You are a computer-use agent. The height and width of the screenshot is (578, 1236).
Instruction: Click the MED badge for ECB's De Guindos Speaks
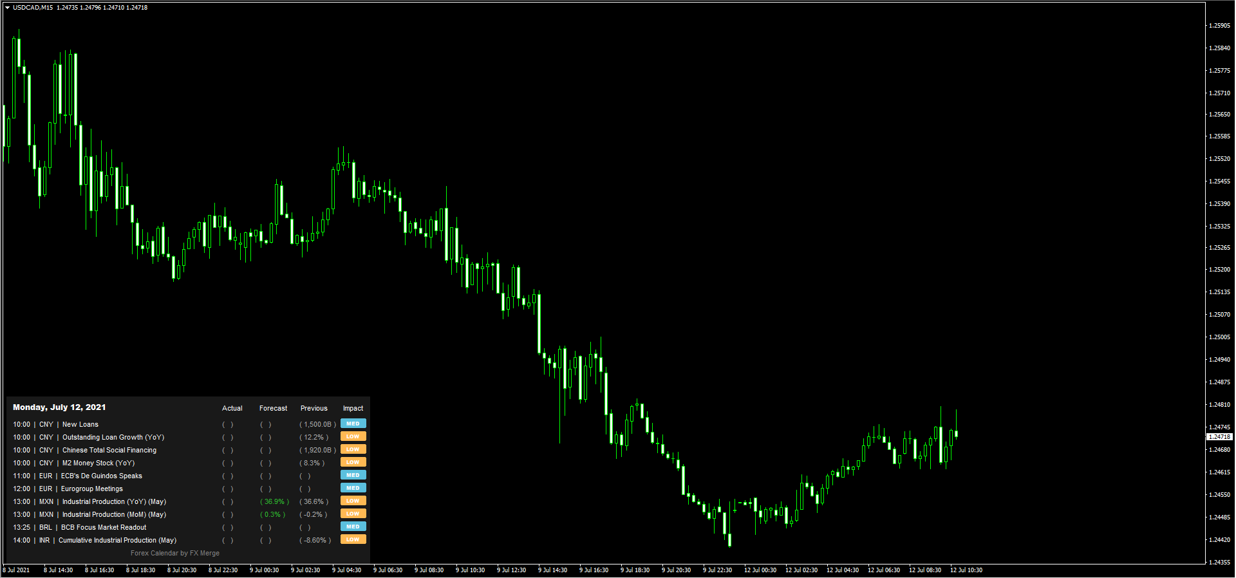[353, 475]
